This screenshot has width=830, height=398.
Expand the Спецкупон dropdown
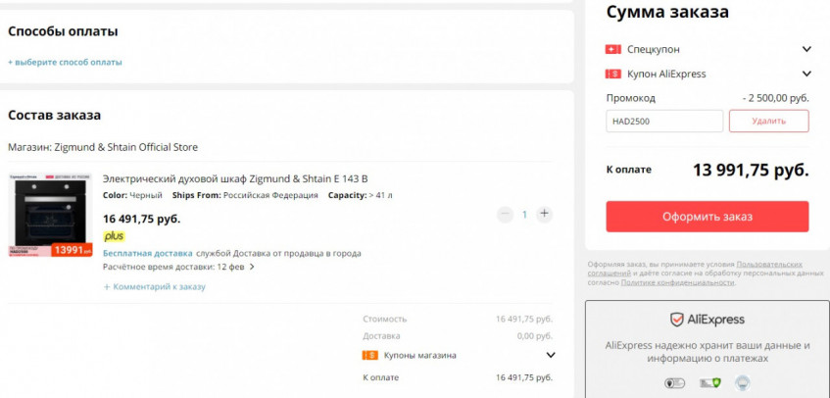806,49
